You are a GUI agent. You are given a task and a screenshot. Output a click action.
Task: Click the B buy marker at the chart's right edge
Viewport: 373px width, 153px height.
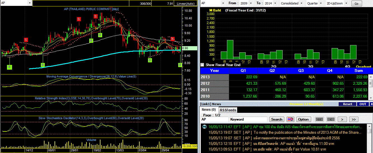[180, 65]
